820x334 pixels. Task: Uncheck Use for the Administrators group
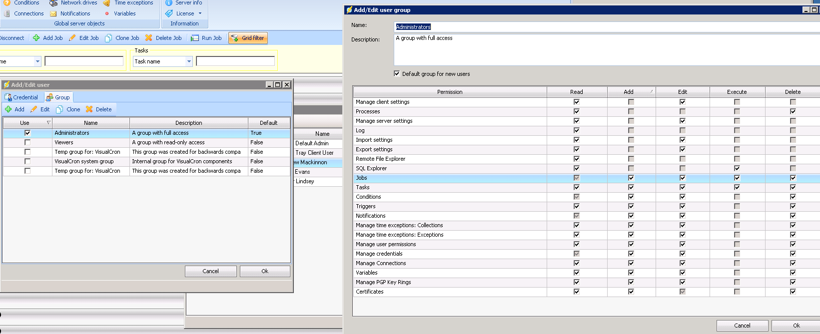coord(27,133)
